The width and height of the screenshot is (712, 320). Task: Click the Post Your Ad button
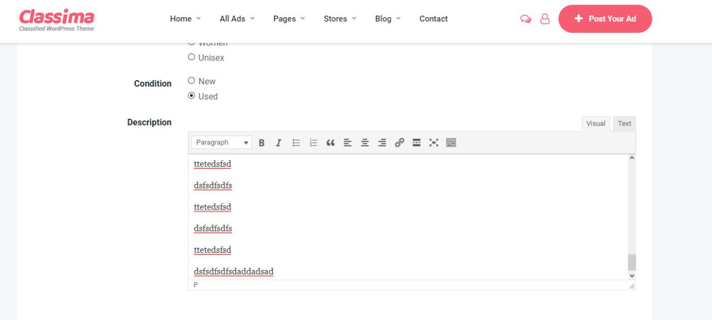pos(605,19)
